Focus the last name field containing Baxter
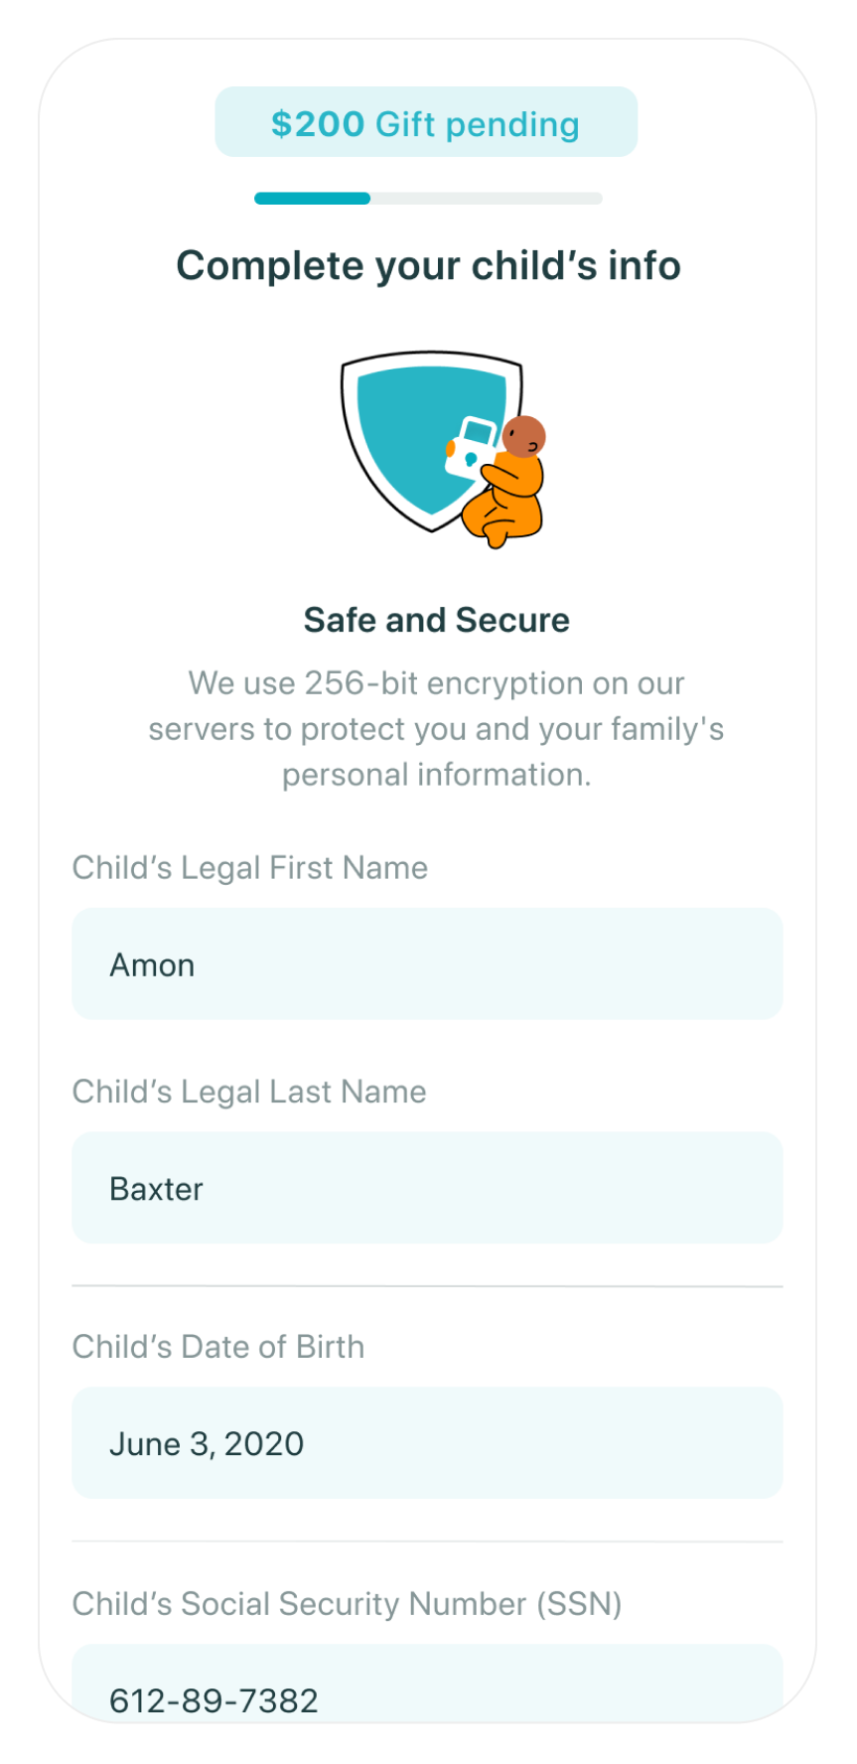Image resolution: width=857 pixels, height=1764 pixels. click(x=427, y=1188)
